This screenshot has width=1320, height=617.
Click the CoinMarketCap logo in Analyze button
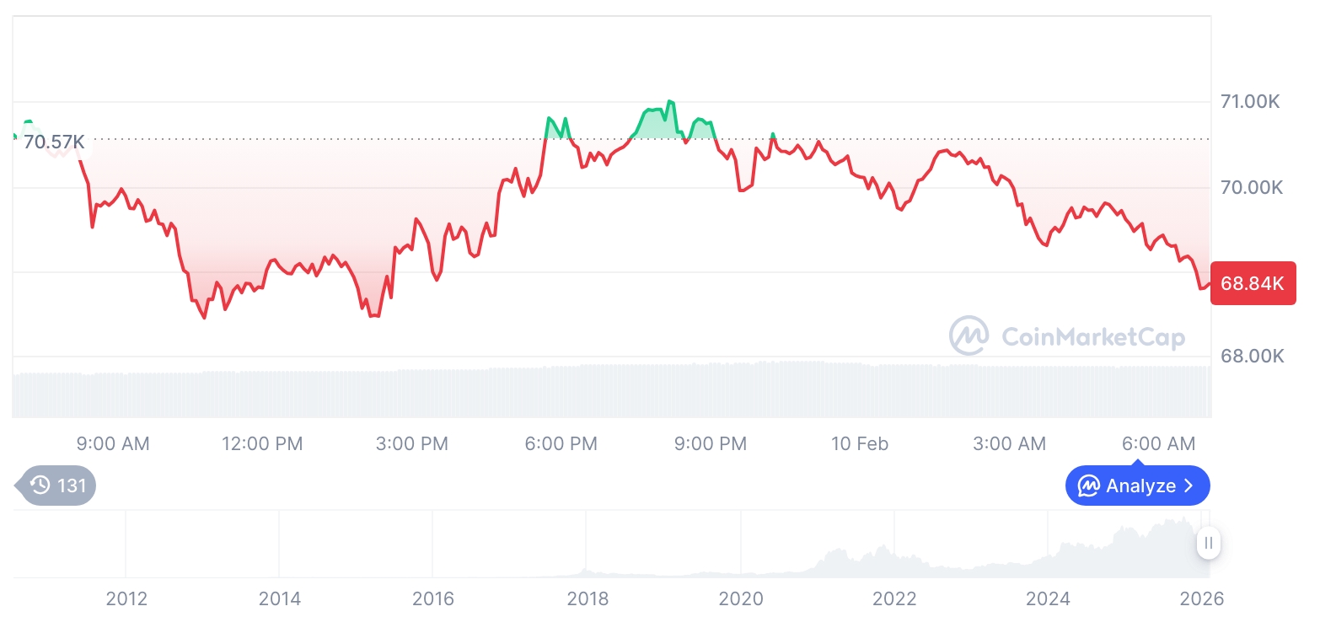(1089, 486)
